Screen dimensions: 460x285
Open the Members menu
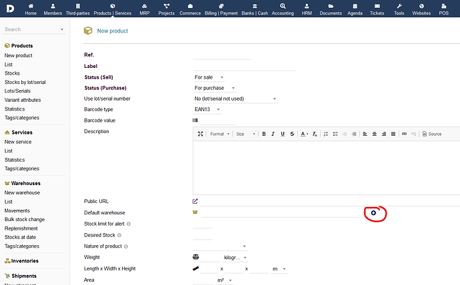click(53, 9)
